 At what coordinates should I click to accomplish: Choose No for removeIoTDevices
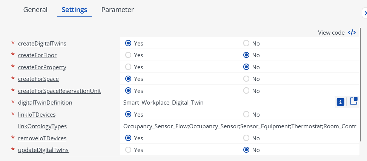point(246,138)
